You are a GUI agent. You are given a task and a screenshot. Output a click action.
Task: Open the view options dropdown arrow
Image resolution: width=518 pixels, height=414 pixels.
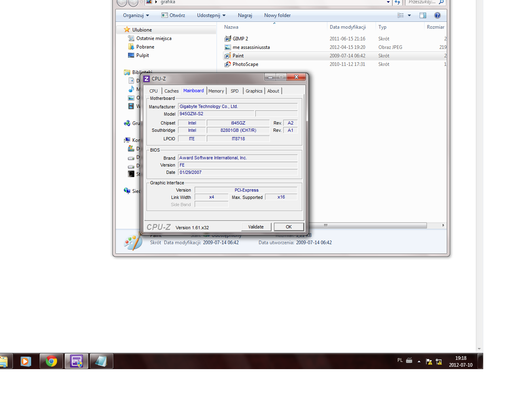[x=409, y=15]
